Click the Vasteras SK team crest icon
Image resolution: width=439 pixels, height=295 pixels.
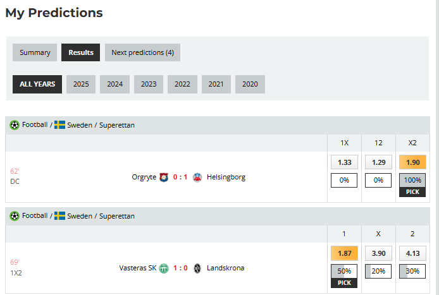[x=164, y=268]
